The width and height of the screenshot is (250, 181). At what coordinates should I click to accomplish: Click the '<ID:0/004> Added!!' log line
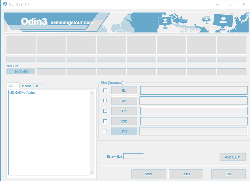click(23, 92)
